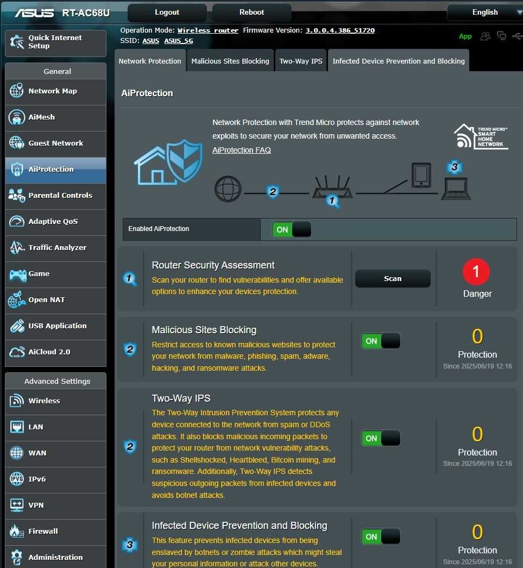
Task: Open LAN settings icon
Action: 17,427
